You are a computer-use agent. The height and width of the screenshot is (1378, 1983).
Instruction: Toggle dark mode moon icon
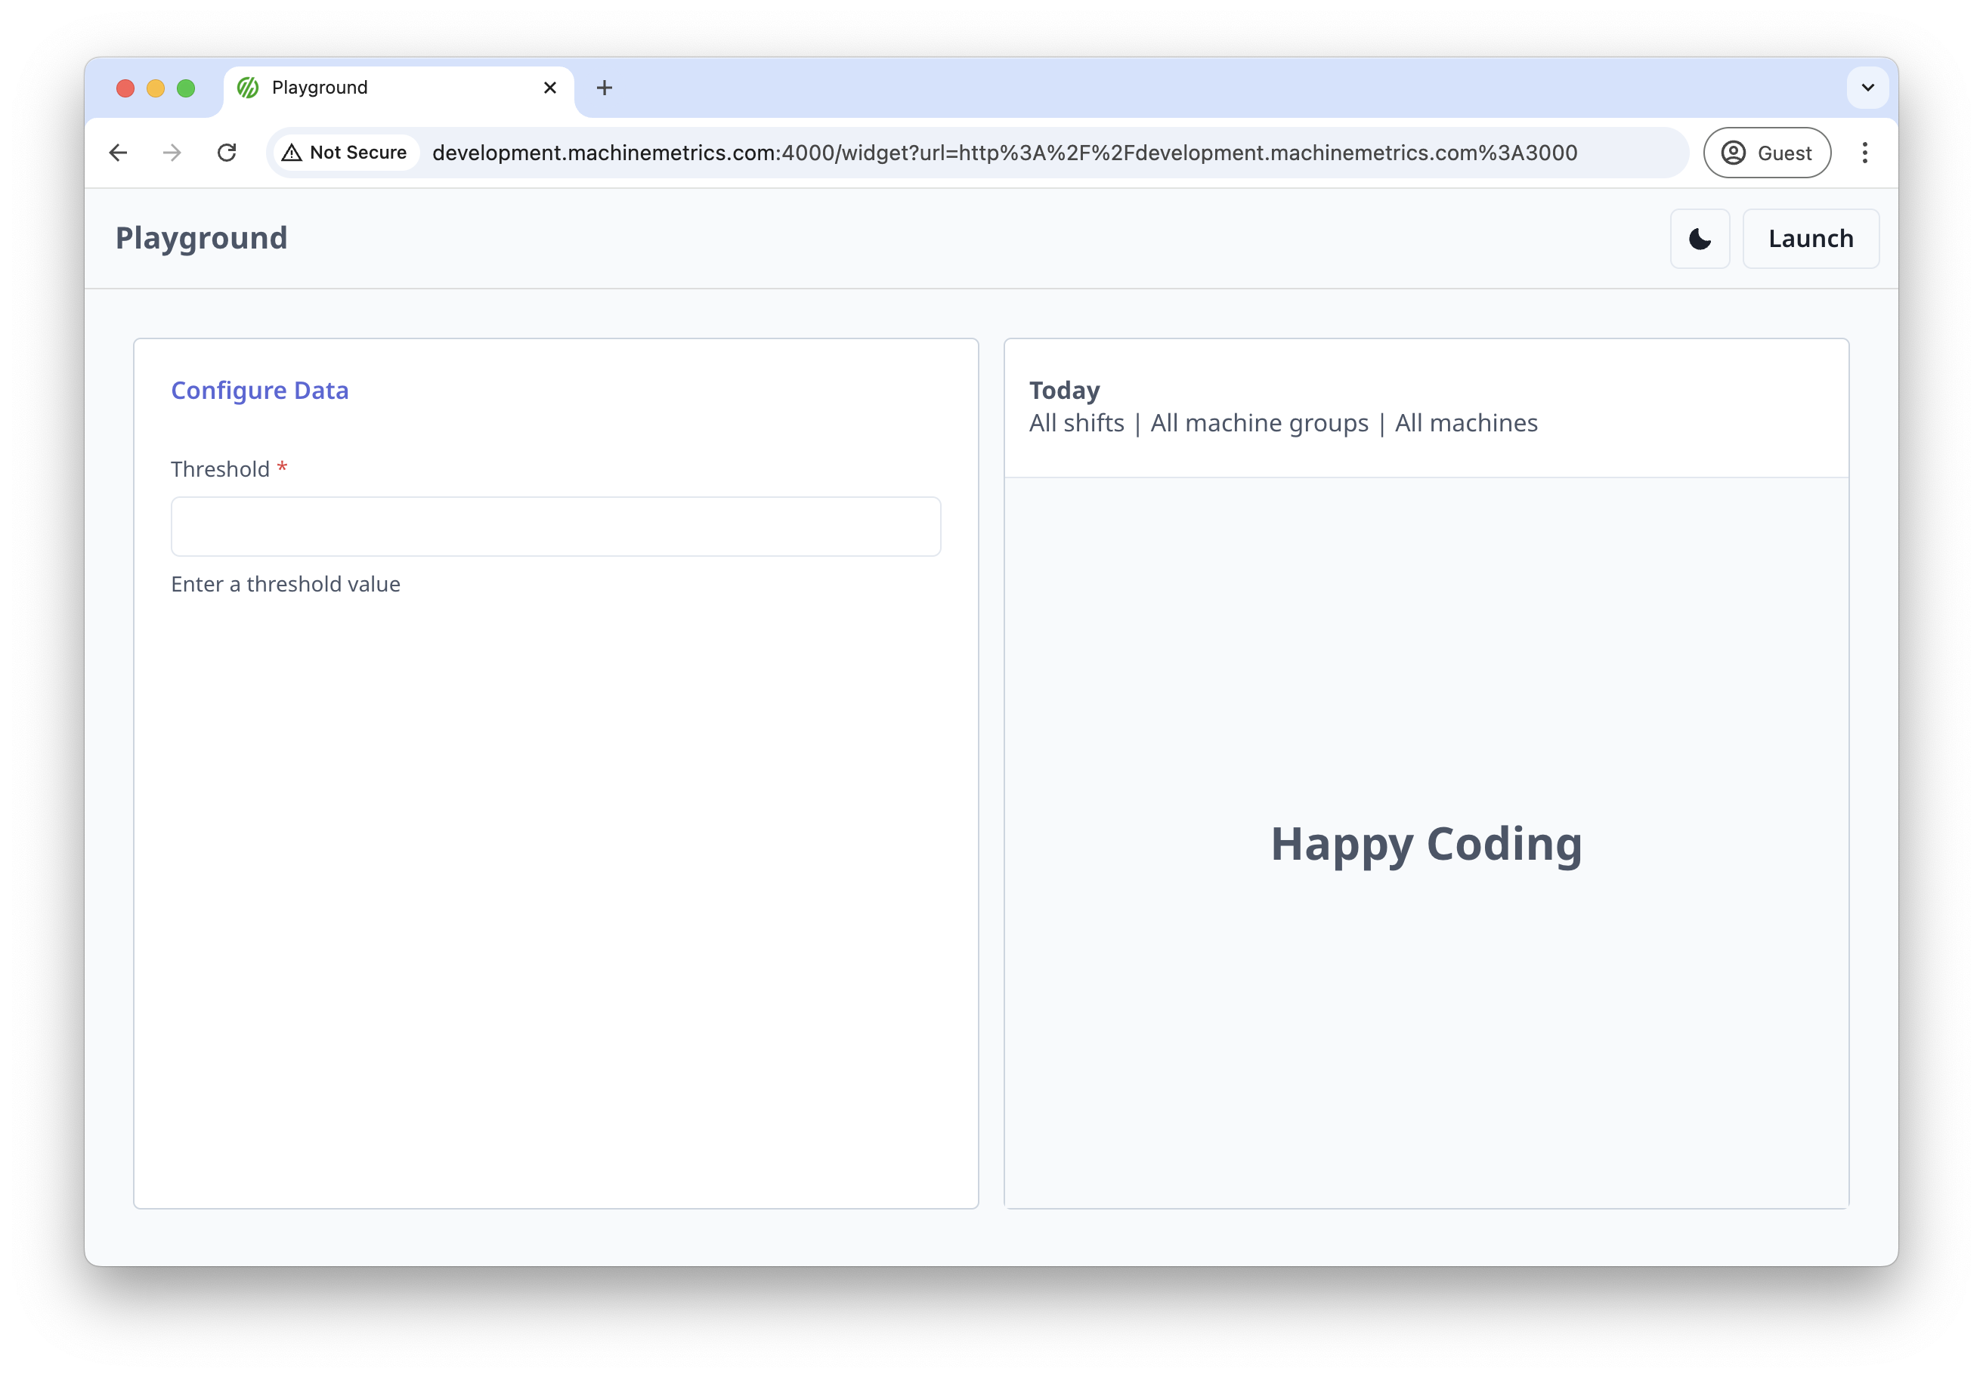tap(1699, 239)
